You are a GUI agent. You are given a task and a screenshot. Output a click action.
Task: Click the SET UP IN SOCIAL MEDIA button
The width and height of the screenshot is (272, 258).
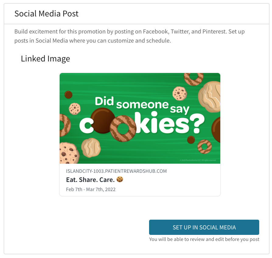coord(204,227)
